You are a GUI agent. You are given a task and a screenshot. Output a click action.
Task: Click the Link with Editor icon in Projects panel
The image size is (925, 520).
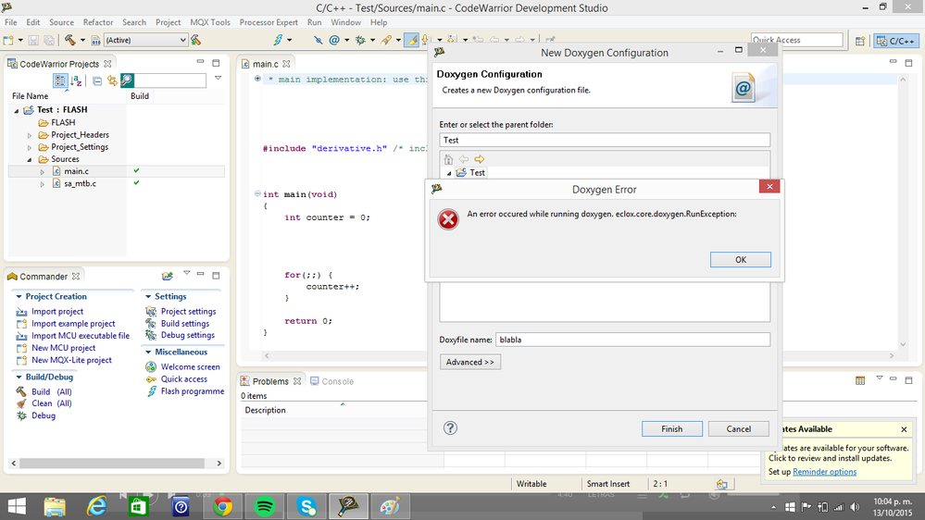point(112,80)
